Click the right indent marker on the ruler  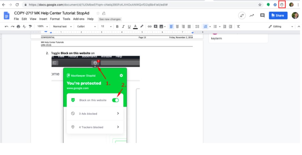(193, 32)
